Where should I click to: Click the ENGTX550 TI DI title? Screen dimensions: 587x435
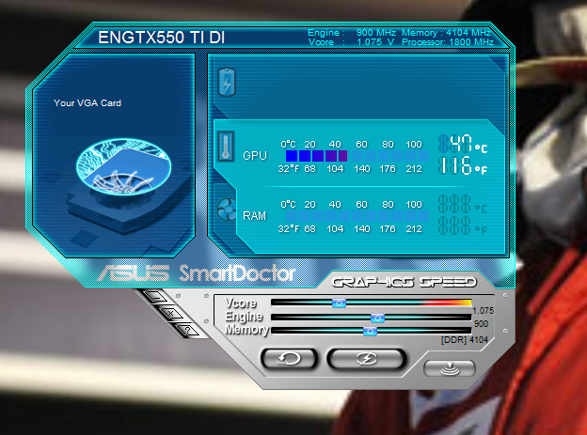click(162, 38)
